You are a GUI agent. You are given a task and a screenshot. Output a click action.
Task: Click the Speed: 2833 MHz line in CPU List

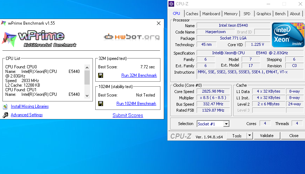pyautogui.click(x=22, y=81)
